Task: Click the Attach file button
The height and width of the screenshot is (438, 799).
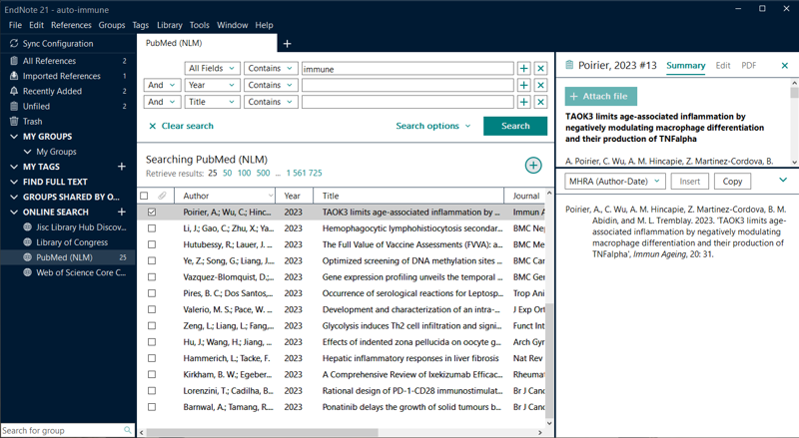Action: 600,96
